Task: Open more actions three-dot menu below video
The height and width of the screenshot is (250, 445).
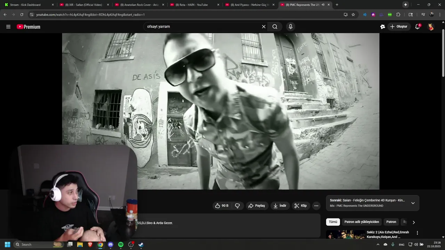Action: point(316,206)
